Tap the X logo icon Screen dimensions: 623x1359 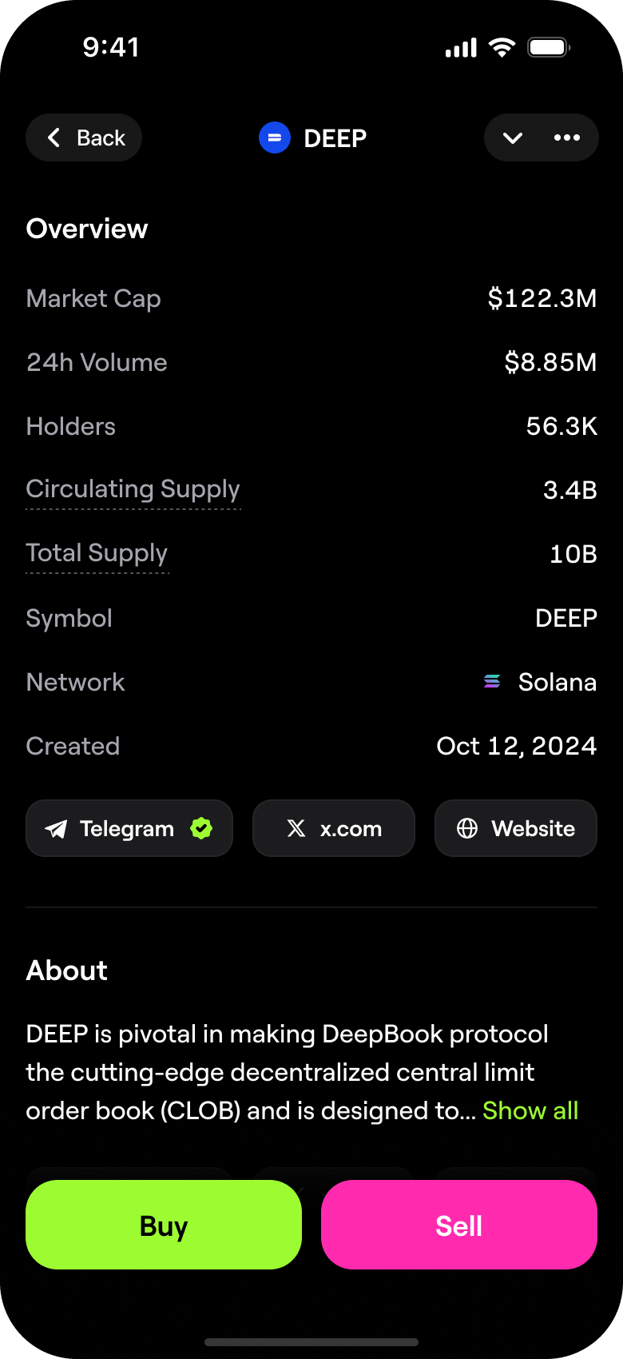[296, 828]
